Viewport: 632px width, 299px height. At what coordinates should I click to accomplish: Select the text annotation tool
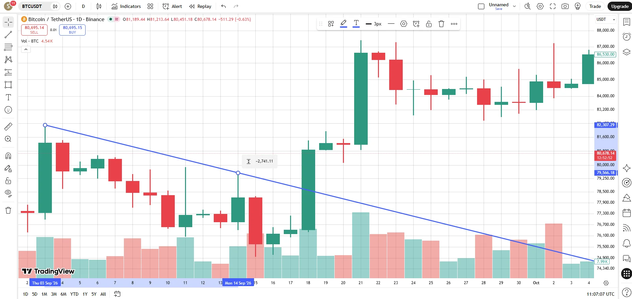[x=8, y=97]
